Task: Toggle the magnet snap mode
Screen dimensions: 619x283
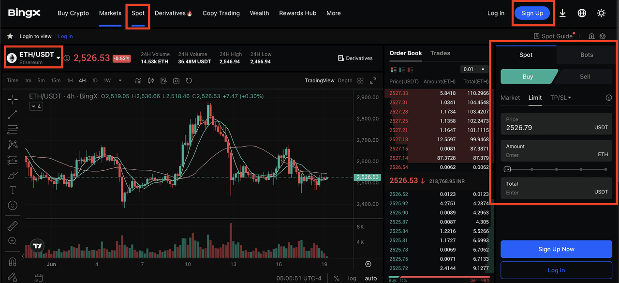Action: point(13,262)
